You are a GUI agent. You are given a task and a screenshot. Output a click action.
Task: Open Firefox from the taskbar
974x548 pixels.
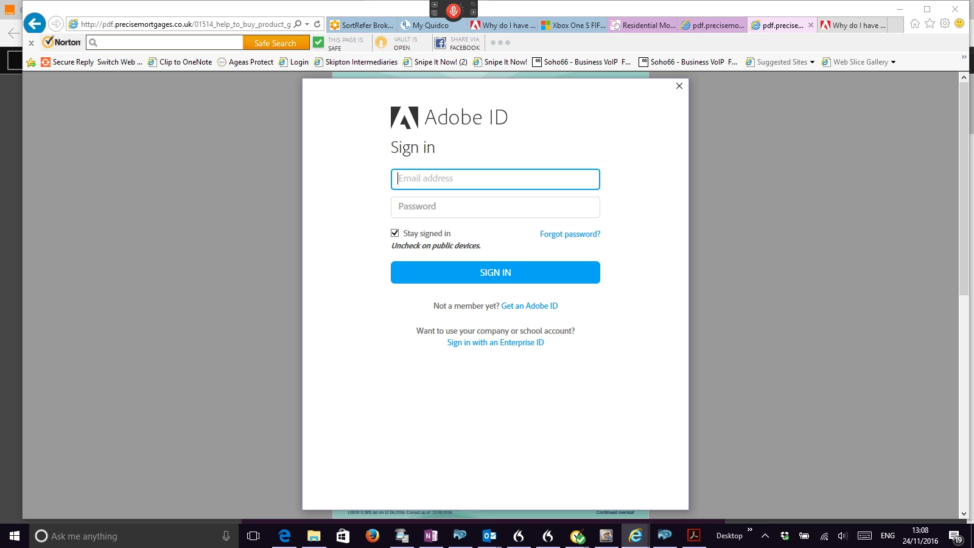(x=372, y=536)
